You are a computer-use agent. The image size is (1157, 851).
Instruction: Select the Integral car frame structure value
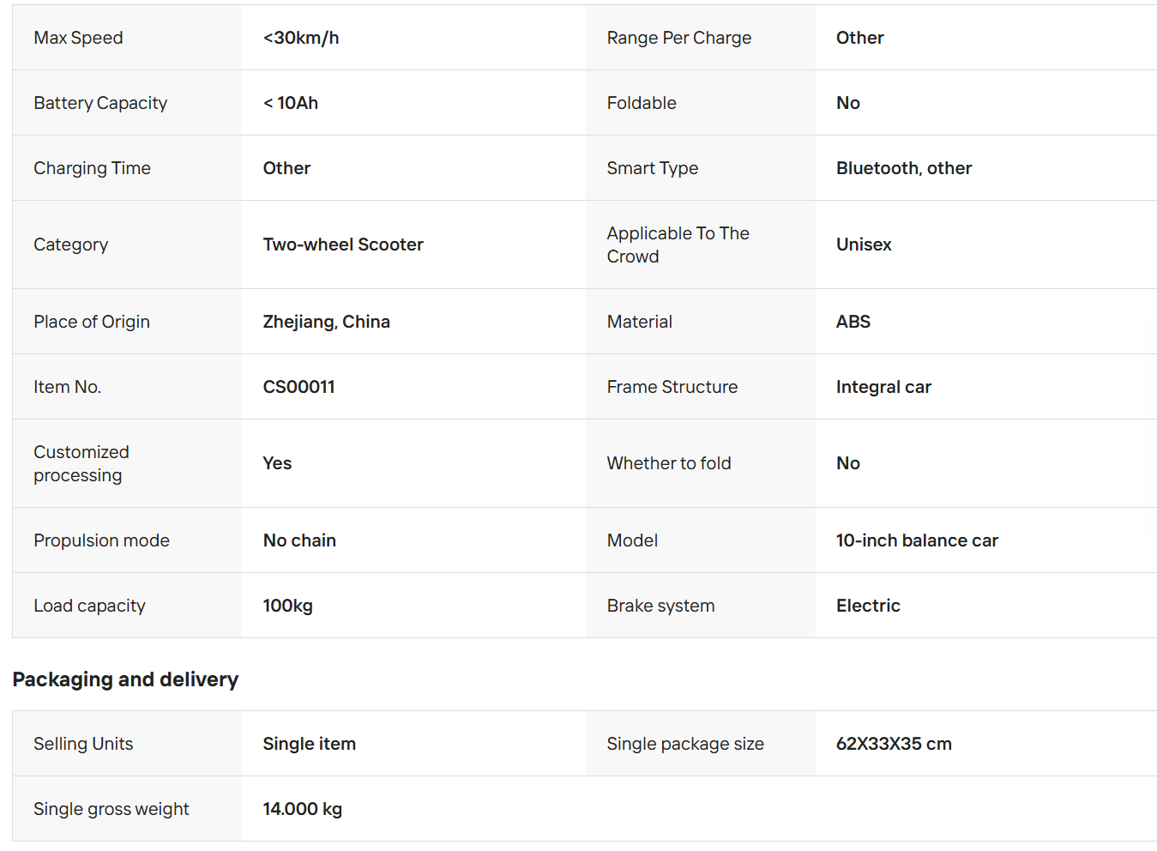[883, 387]
